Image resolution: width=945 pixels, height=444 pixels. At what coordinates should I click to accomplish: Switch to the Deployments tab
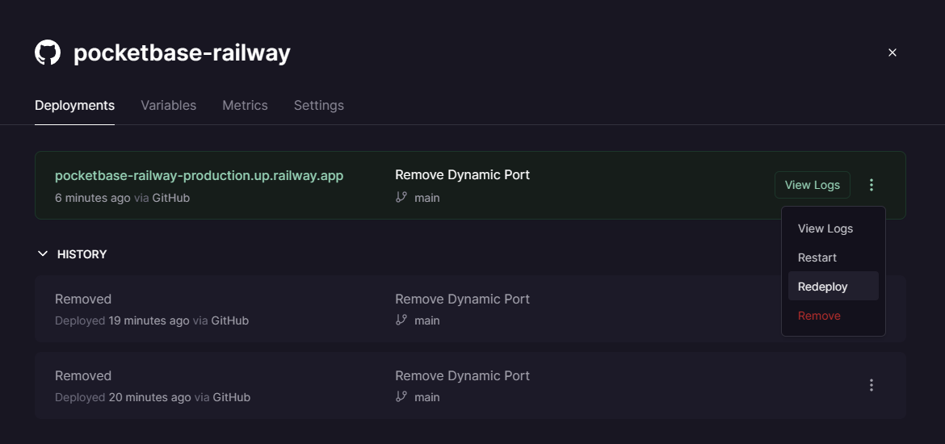pyautogui.click(x=75, y=106)
